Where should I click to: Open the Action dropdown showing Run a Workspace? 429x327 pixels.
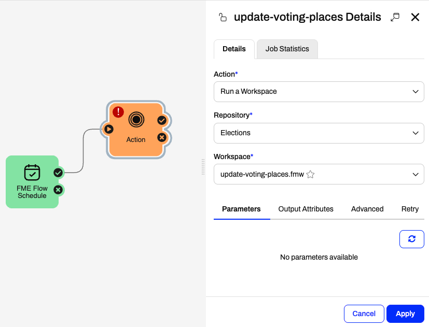pos(319,92)
